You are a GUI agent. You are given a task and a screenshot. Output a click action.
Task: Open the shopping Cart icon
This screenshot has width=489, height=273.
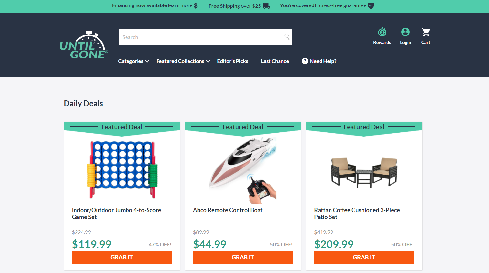coord(426,32)
